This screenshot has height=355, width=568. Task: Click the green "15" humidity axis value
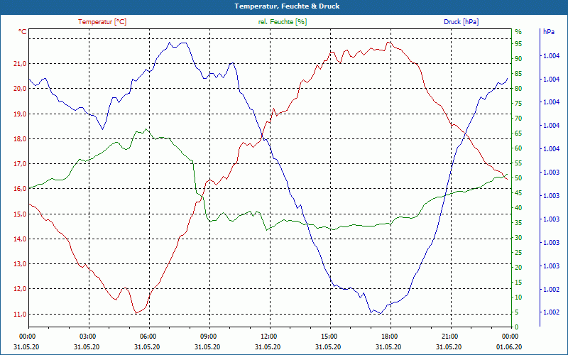[x=518, y=282]
